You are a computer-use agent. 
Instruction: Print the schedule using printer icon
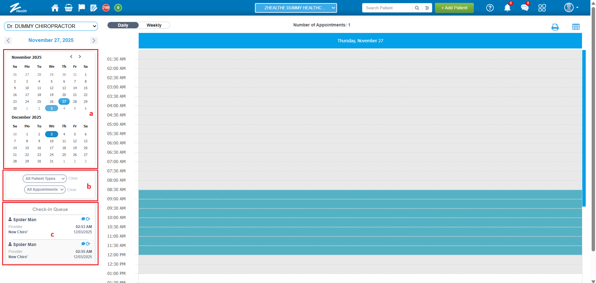pyautogui.click(x=555, y=27)
